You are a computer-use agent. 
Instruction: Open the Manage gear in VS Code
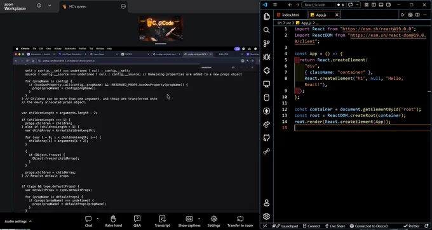click(x=266, y=216)
